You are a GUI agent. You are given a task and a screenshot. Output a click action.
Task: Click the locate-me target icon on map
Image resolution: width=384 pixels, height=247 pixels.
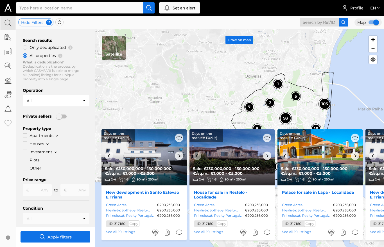point(373,60)
